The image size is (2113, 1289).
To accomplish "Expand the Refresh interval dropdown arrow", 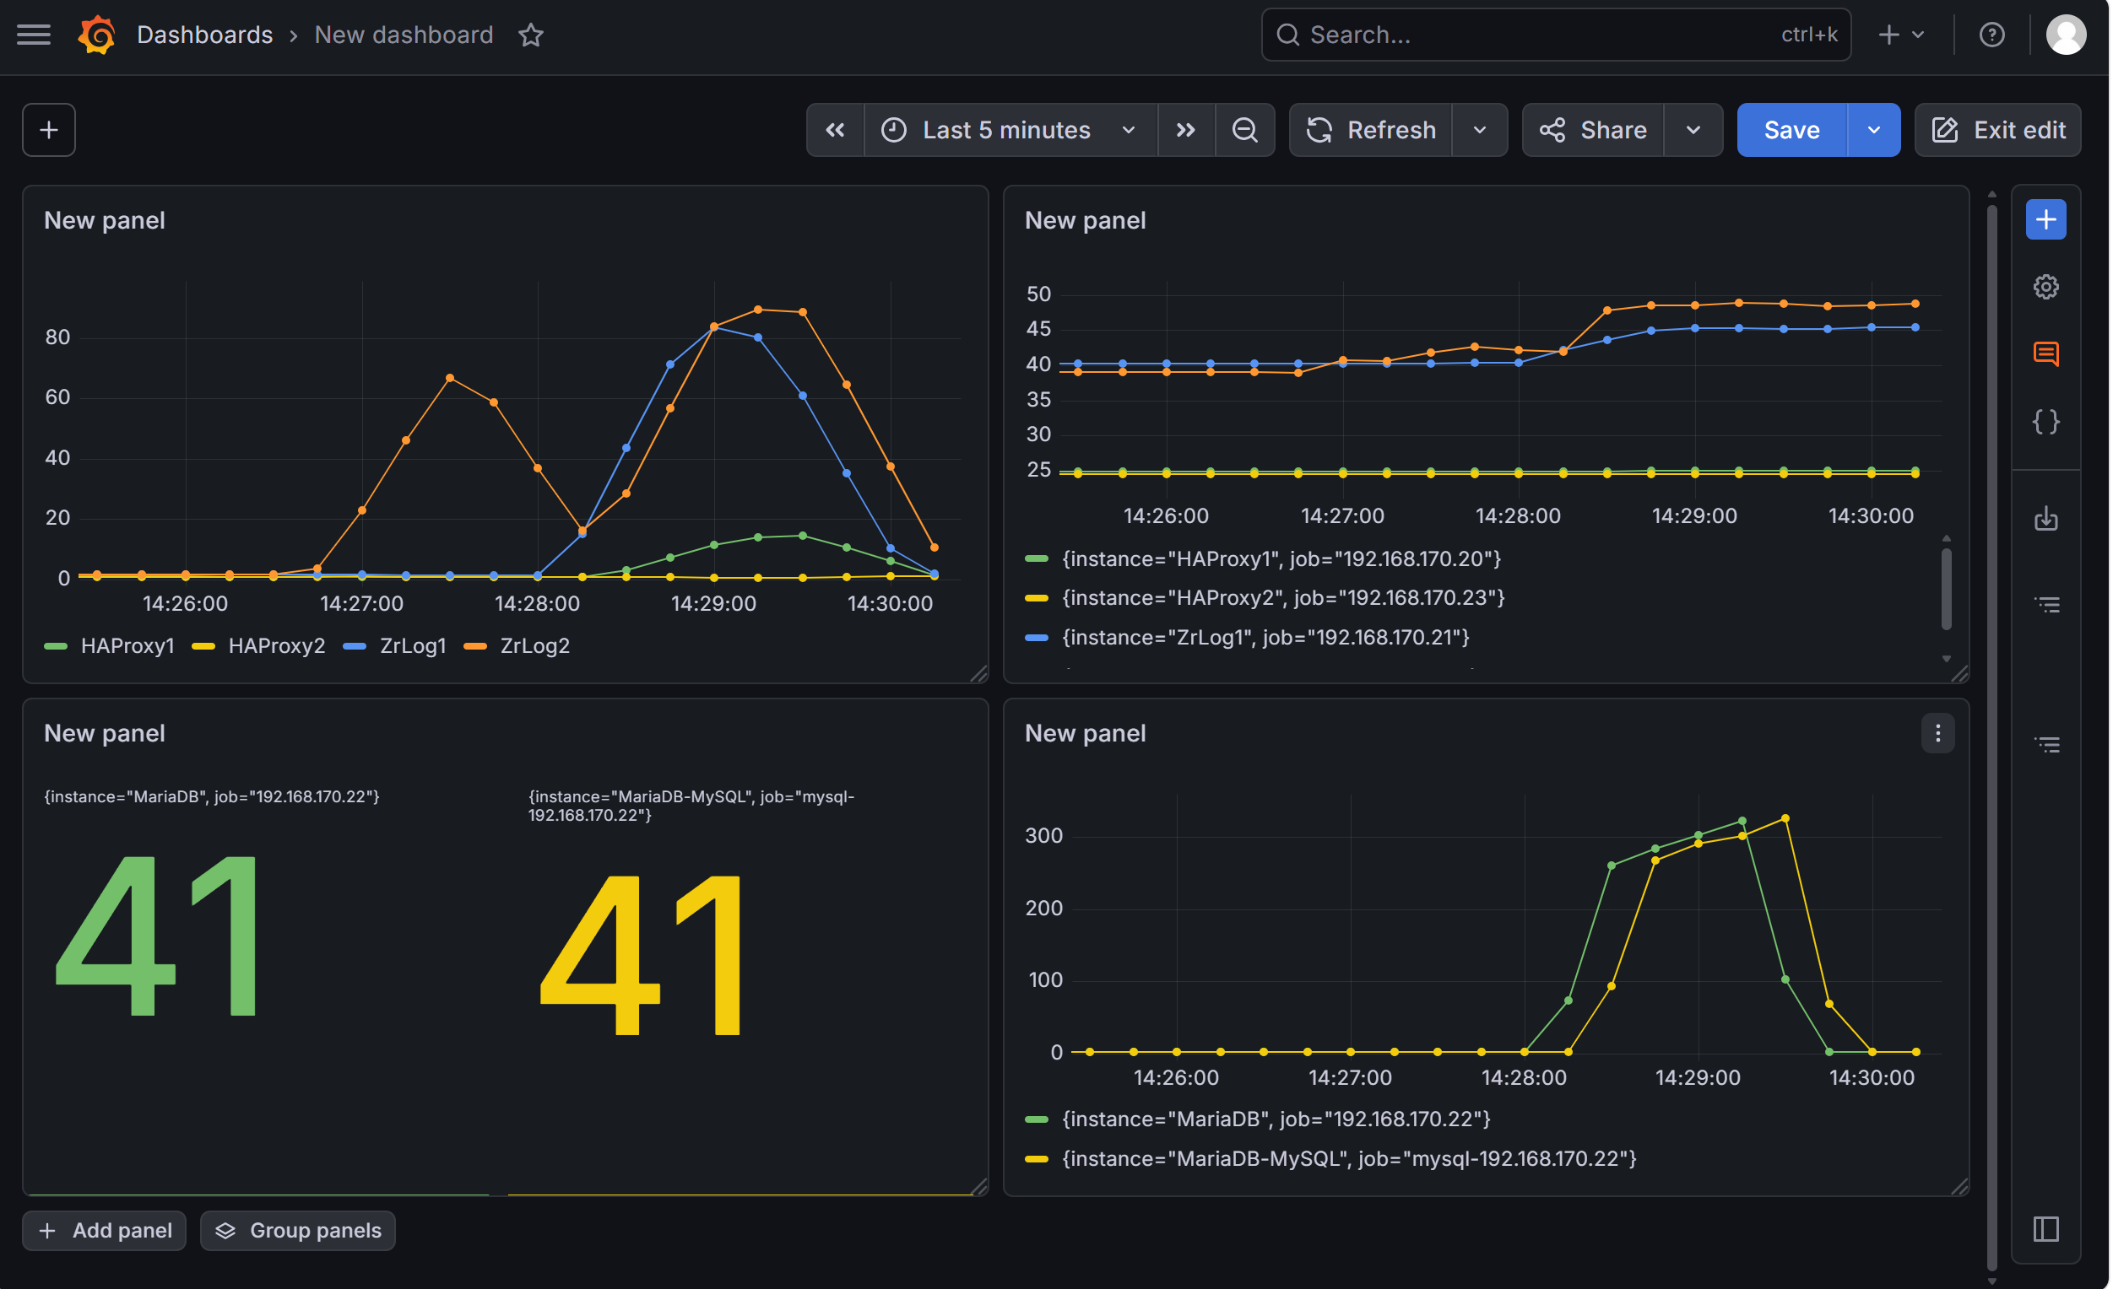I will 1479,130.
